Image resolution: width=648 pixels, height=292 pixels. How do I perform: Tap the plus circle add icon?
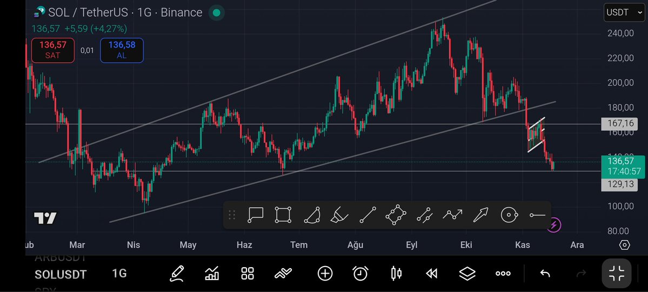(325, 274)
